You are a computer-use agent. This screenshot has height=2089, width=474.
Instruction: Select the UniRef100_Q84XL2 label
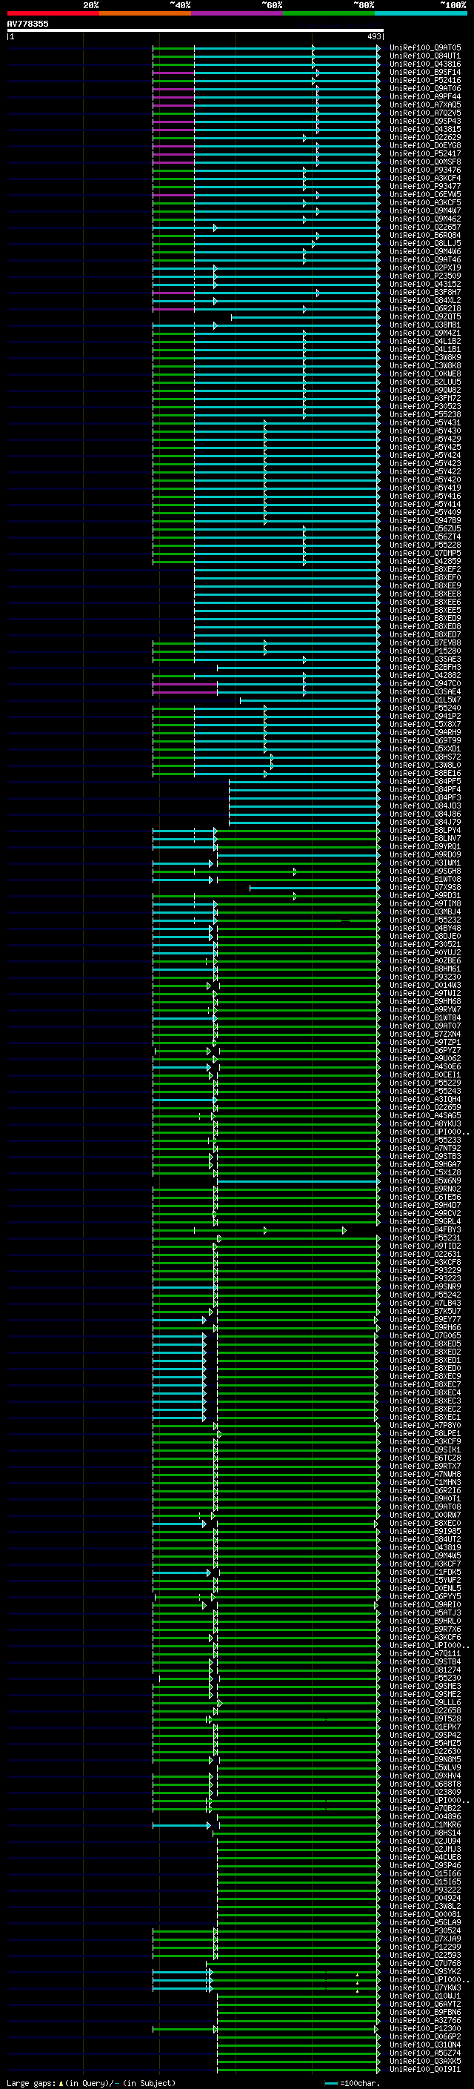coord(425,300)
